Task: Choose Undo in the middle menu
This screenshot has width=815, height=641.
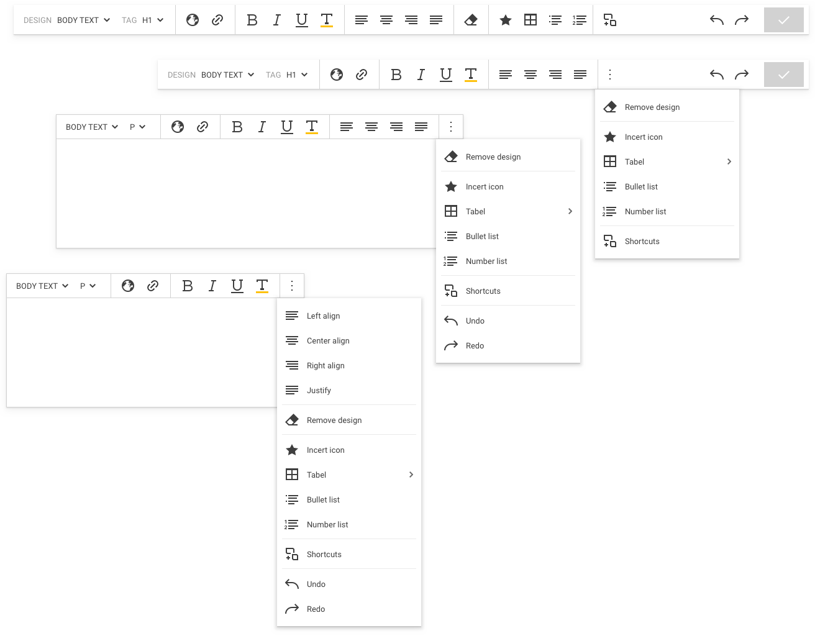Action: click(508, 320)
